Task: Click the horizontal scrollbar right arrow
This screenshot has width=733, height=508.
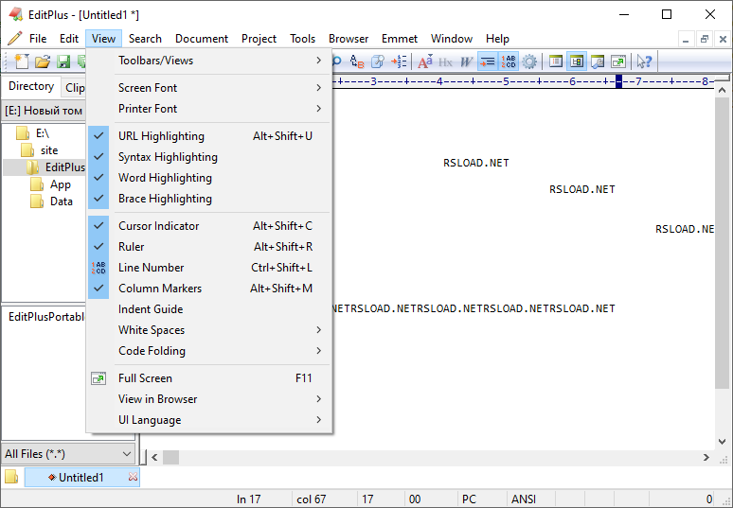Action: tap(706, 457)
